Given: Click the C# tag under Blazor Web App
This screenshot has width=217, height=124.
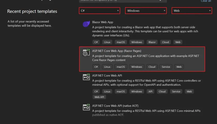Looking at the screenshot, I should (x=96, y=42).
